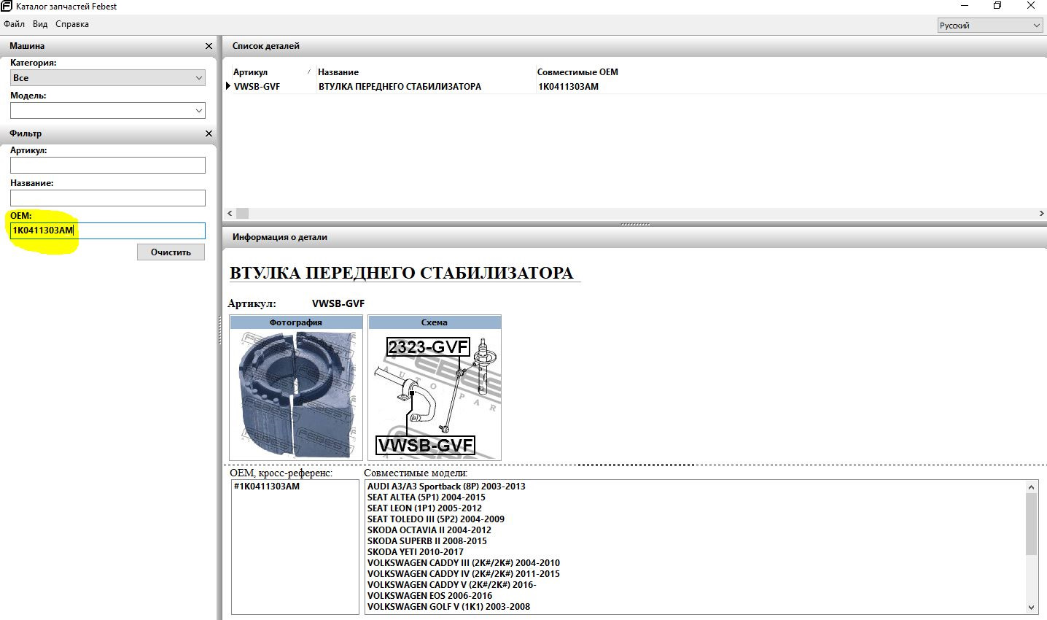Select SEAT LEON (1P1) 2005-2012
This screenshot has width=1047, height=620.
click(x=424, y=508)
